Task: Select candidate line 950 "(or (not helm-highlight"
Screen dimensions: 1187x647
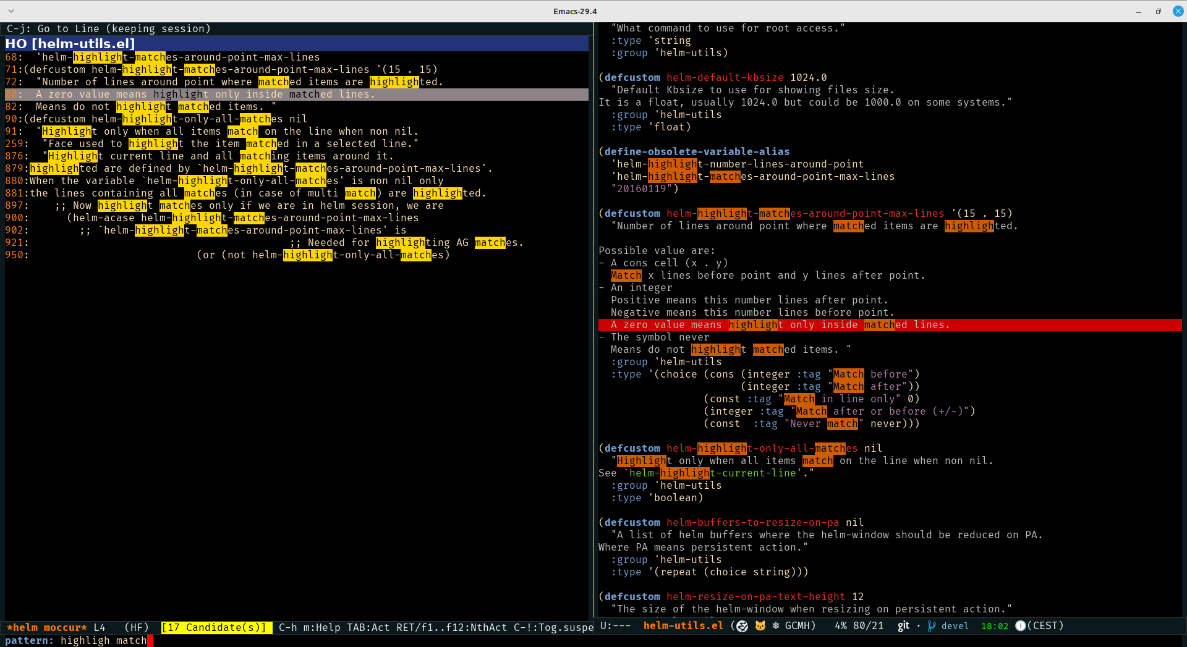Action: (297, 255)
